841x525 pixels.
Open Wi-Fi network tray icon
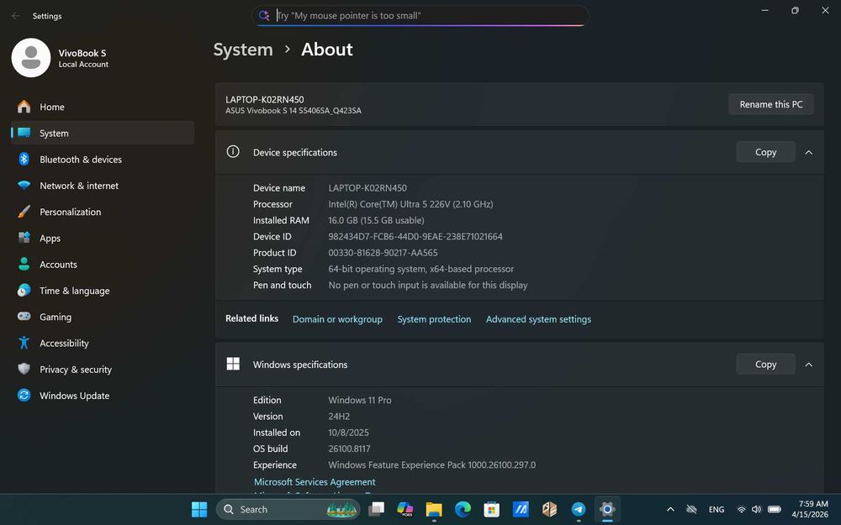coord(741,510)
